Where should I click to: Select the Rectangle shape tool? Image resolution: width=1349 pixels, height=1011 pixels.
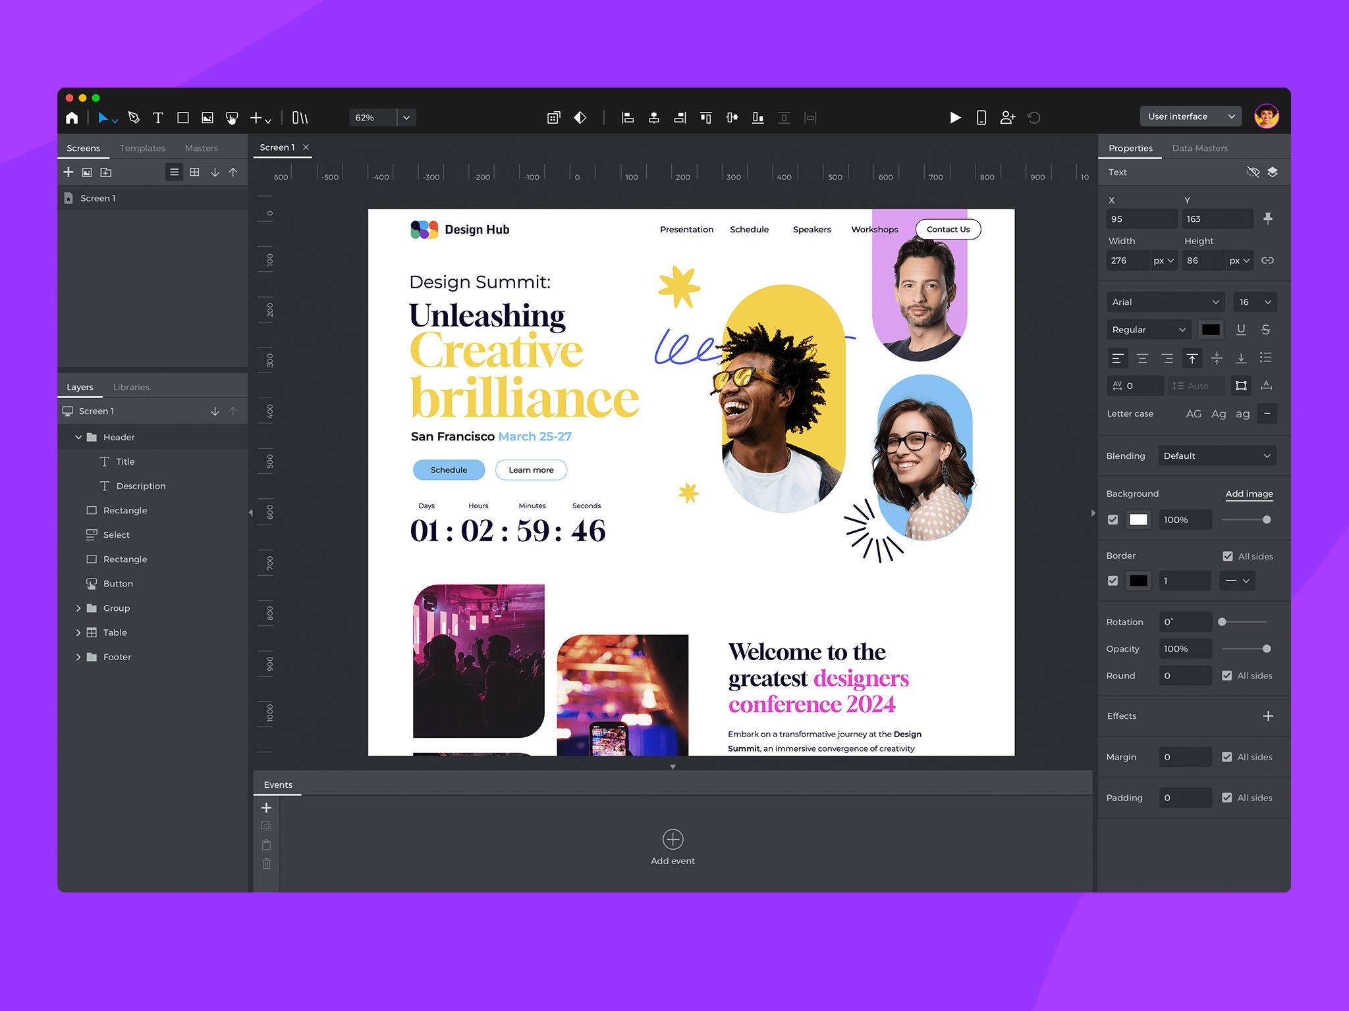click(x=182, y=117)
